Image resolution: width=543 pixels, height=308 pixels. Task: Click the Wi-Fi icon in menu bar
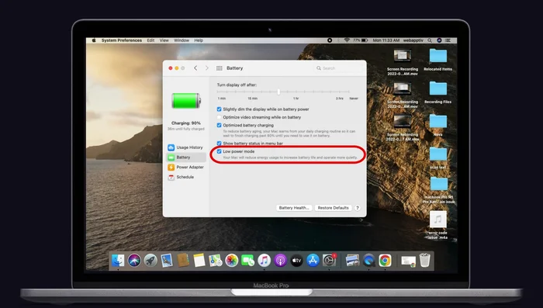pos(347,40)
